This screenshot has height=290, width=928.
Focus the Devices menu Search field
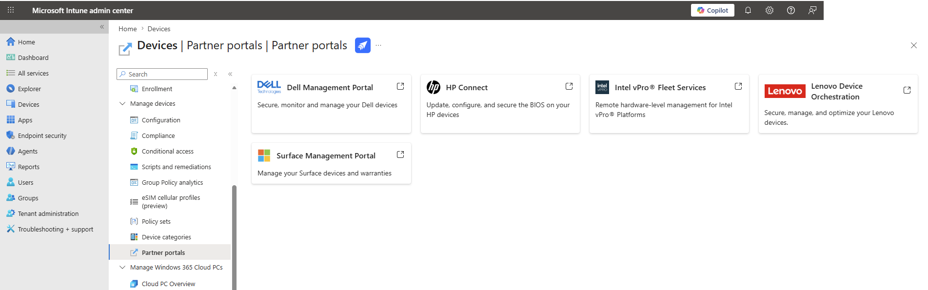162,74
